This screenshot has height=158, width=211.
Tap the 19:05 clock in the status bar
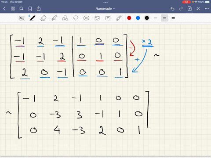pyautogui.click(x=4, y=2)
